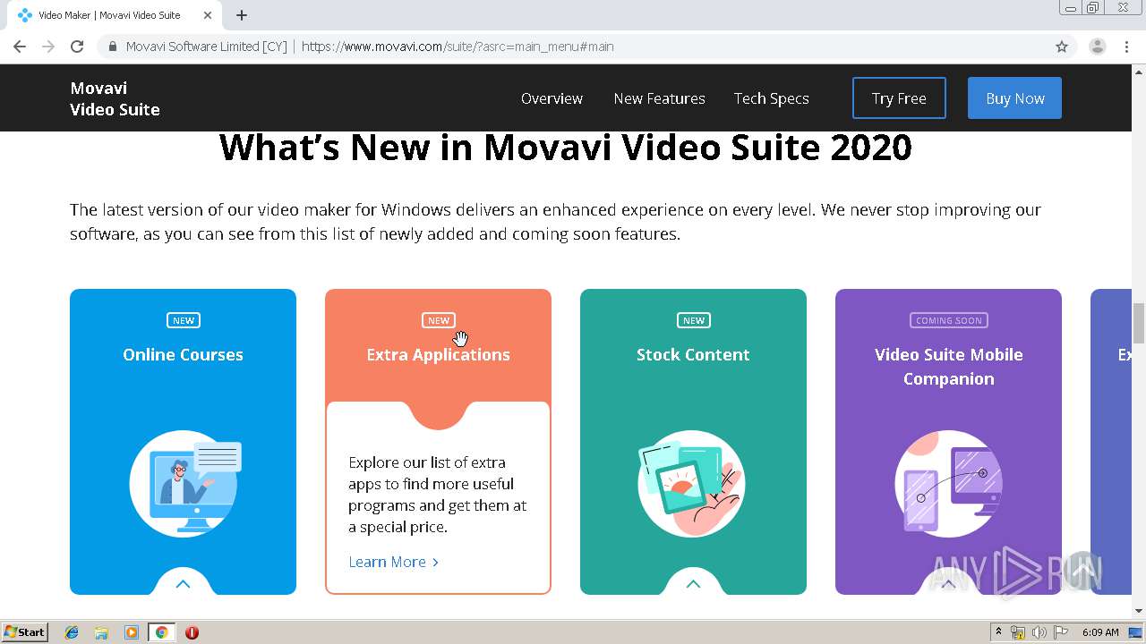
Task: Expand the Stock Content card chevron
Action: (693, 584)
